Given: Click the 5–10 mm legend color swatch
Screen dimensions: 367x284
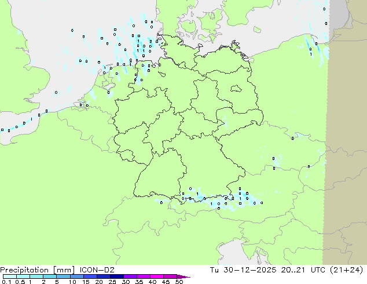Looking at the screenshot, I should (63, 276).
